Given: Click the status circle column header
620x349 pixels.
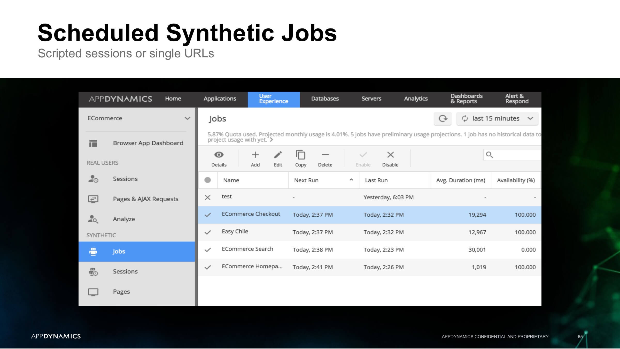Looking at the screenshot, I should click(207, 180).
